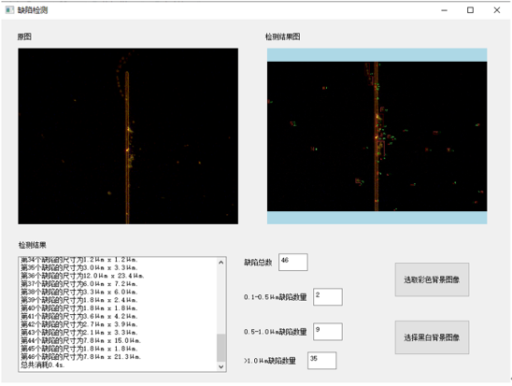Click the 0.1-0.5μm缺陷数量 label
The width and height of the screenshot is (512, 386).
pos(276,297)
